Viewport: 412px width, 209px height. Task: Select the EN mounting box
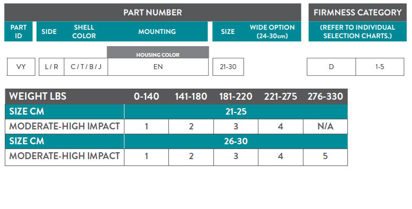pyautogui.click(x=158, y=67)
